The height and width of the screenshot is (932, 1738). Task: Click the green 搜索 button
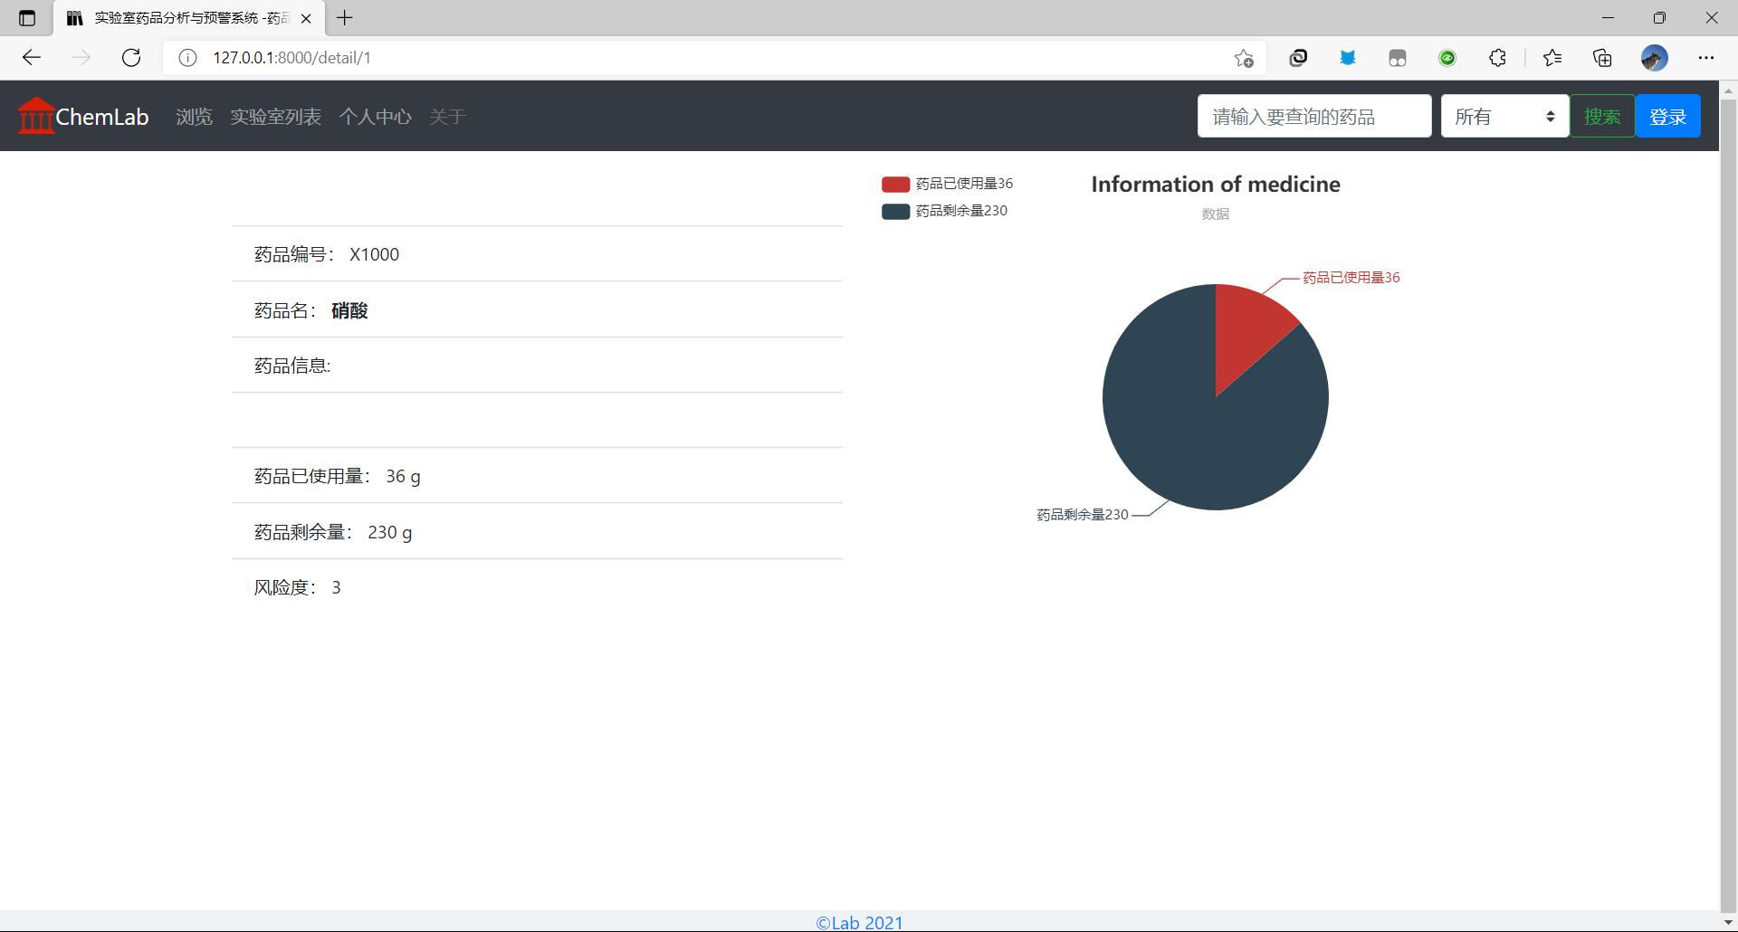click(x=1602, y=116)
